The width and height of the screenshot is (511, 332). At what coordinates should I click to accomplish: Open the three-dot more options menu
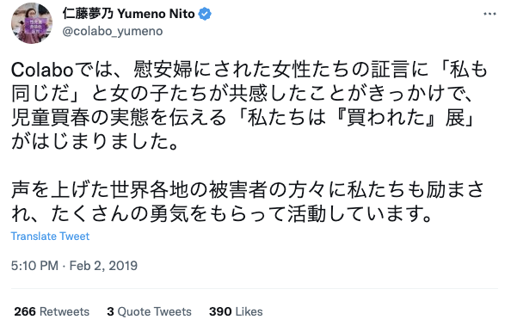489,14
